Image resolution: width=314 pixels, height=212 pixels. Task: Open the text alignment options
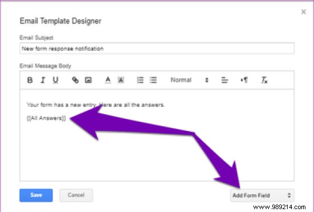[x=225, y=80]
